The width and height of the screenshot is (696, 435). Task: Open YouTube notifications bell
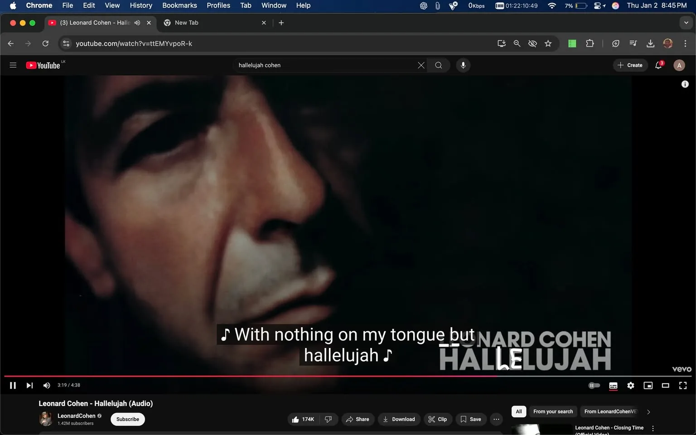[x=658, y=65]
